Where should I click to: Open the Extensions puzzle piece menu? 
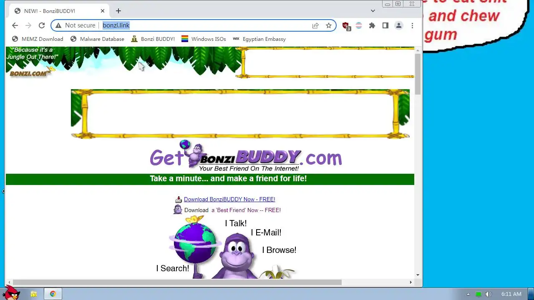pyautogui.click(x=372, y=25)
